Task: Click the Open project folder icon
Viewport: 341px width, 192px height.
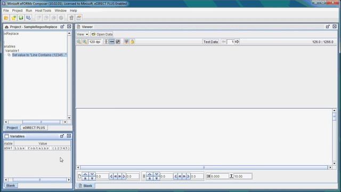Action: pyautogui.click(x=6, y=18)
